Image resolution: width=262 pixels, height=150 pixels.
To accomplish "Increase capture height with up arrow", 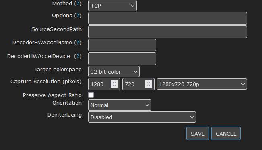I will (x=149, y=82).
